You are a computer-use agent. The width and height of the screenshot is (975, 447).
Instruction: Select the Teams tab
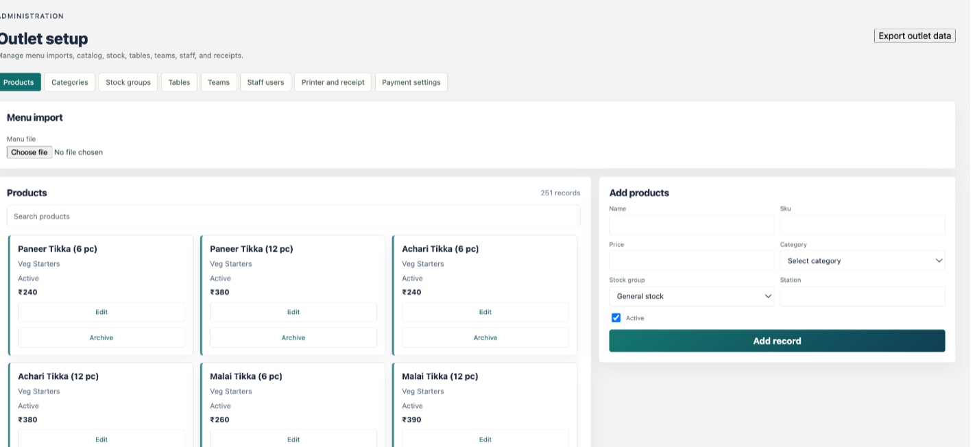point(219,82)
